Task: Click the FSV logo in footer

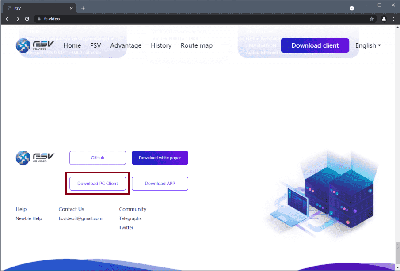Action: [x=35, y=158]
